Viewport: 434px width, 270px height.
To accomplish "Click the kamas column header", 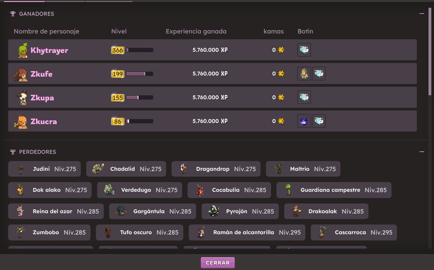I will (x=273, y=31).
